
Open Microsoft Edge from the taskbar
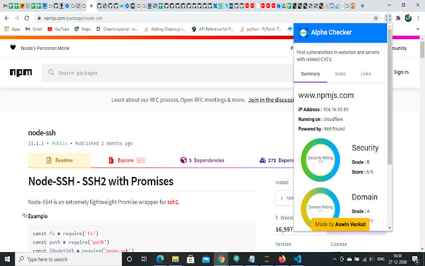pos(160,259)
